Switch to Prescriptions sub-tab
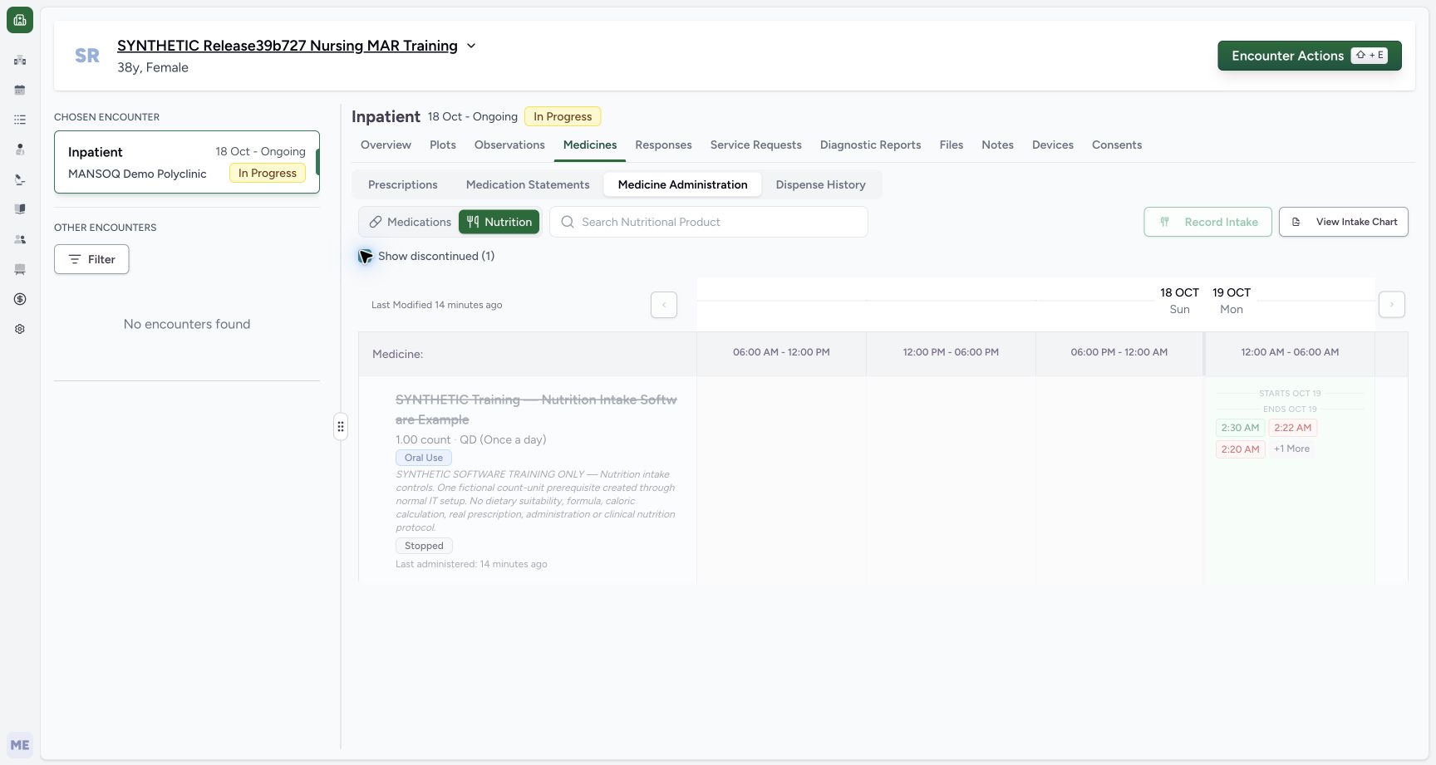1436x765 pixels. 403,184
